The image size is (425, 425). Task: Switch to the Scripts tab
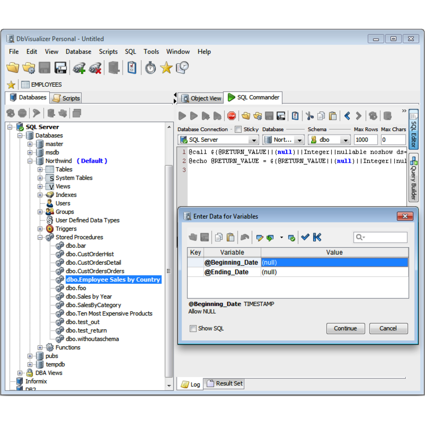click(66, 98)
